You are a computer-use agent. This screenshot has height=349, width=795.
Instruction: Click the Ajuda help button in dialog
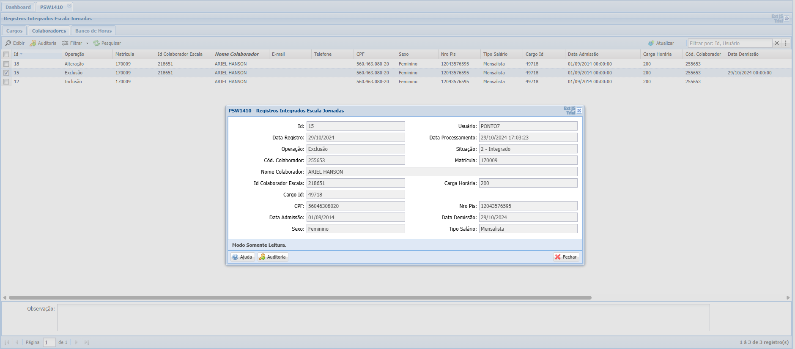(242, 257)
